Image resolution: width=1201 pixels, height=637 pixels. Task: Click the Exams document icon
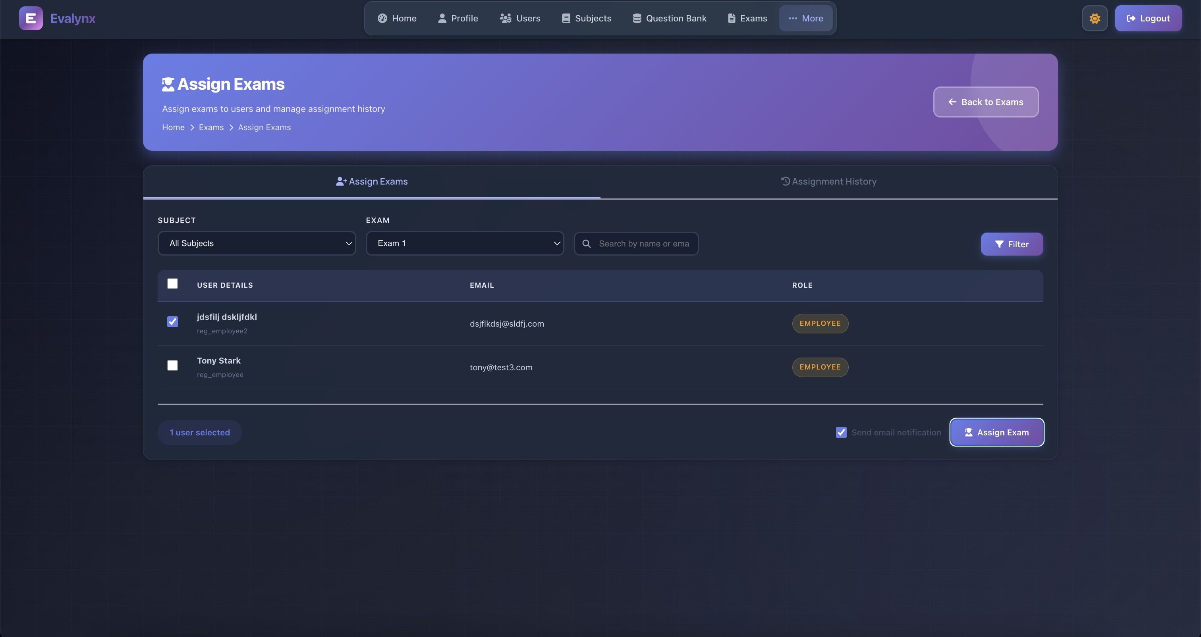(732, 18)
